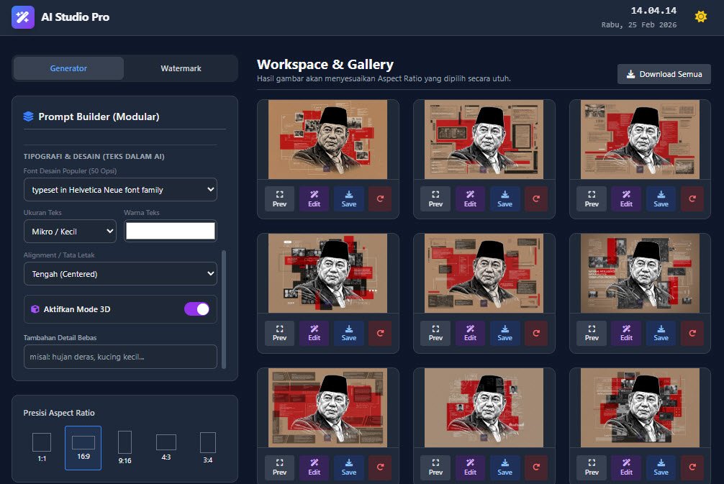Edit the last image in the second row
Screen dimensions: 724x484
[x=626, y=333]
